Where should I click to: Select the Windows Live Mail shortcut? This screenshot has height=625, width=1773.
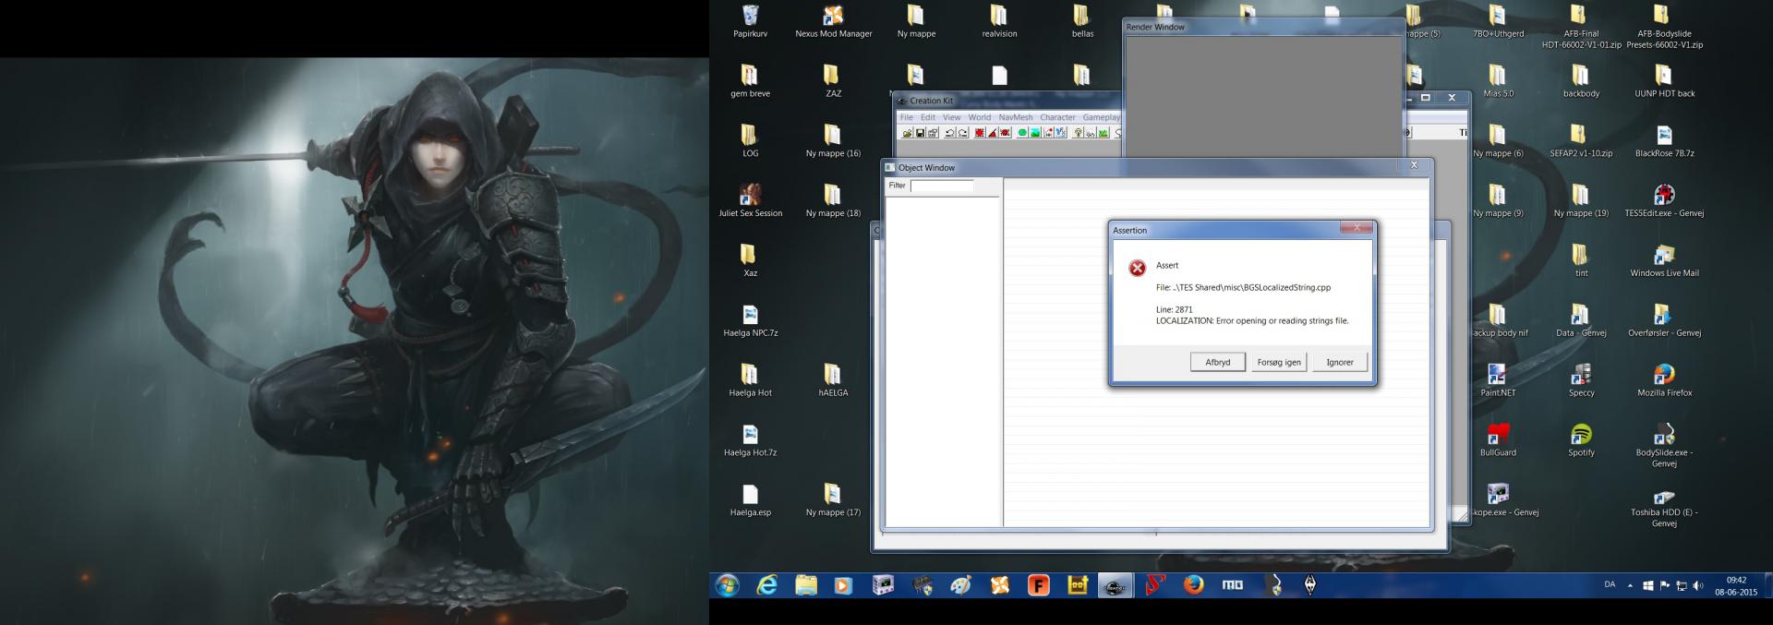(x=1664, y=261)
